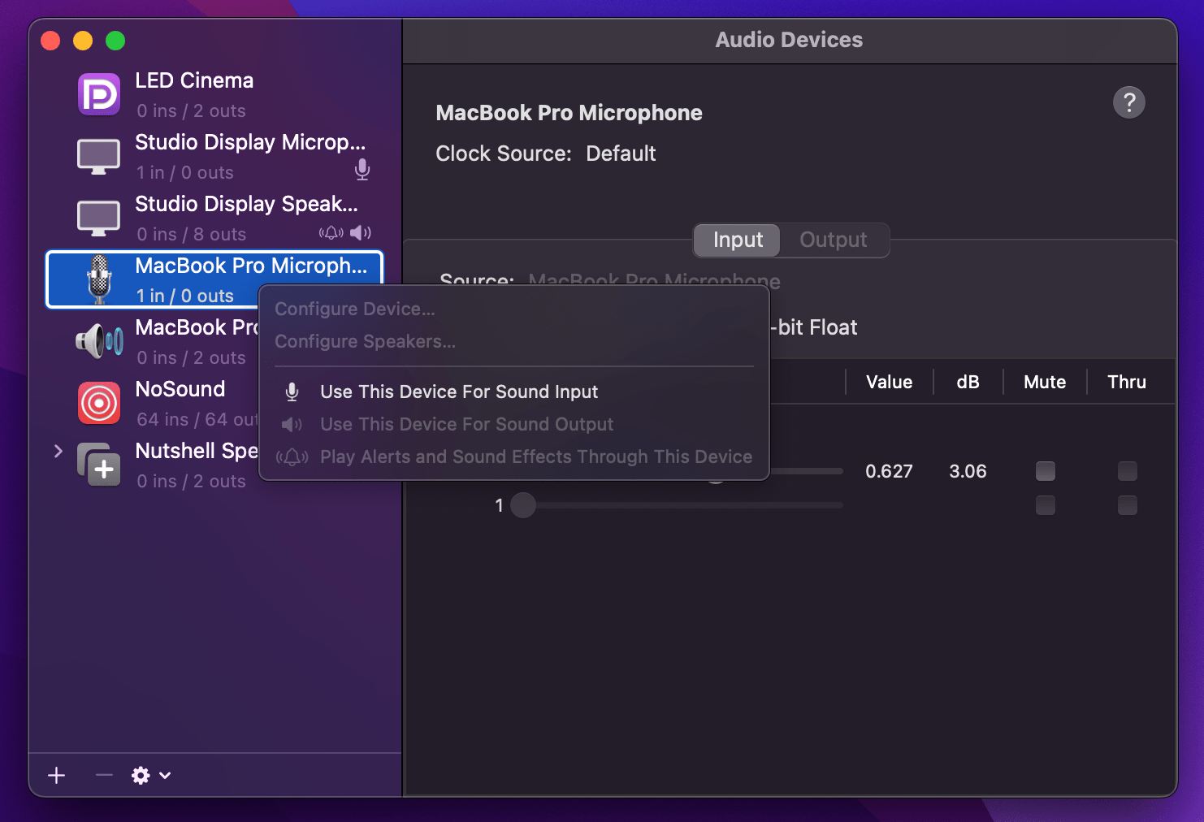The image size is (1204, 822).
Task: Expand the Nutshell Speakers disclosure triangle
Action: coord(58,450)
